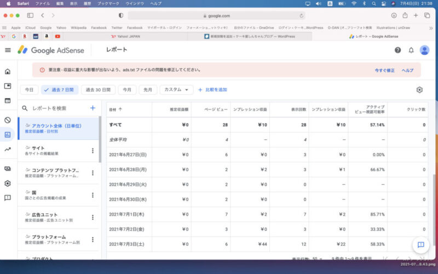Go back in Safari history

[x=43, y=16]
